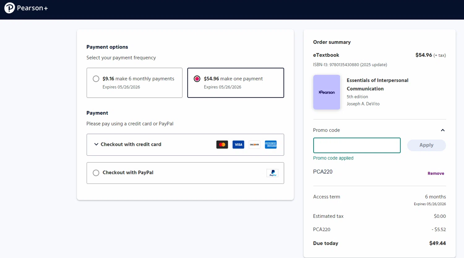
Task: Click the eTextbook $54.96 price
Action: click(423, 55)
